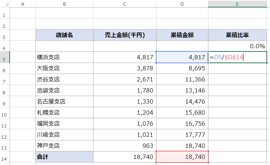
Task: Select row 5 header
Action: click(5, 57)
